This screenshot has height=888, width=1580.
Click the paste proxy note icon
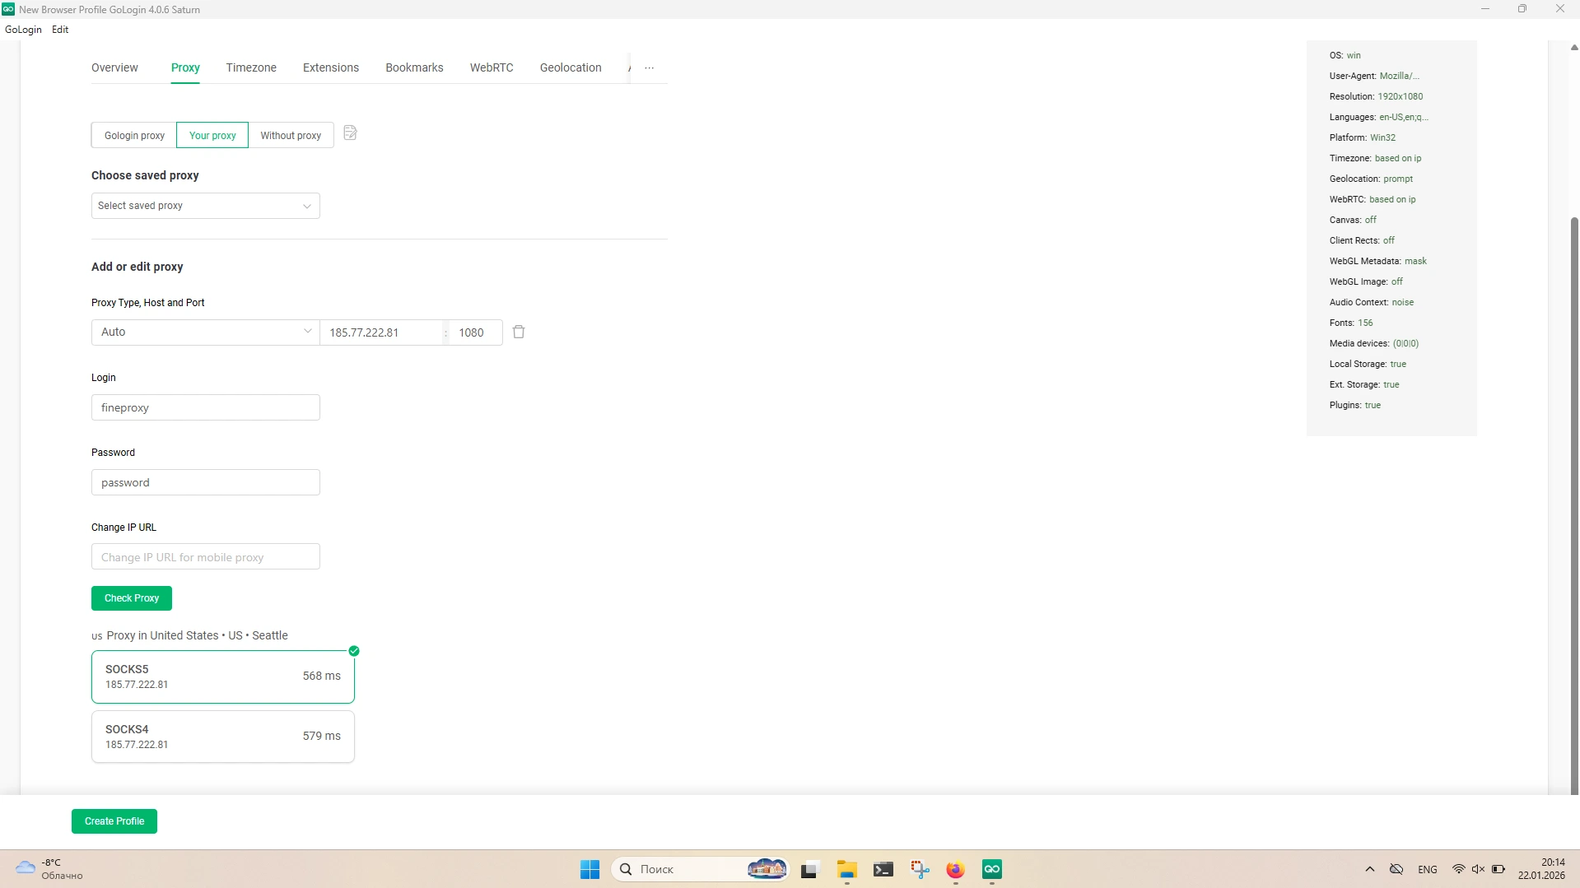350,133
